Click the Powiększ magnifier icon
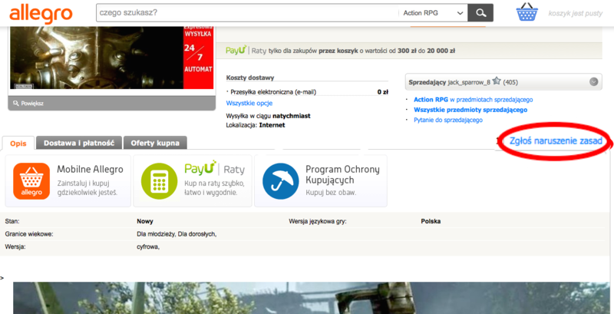Viewport: 614px width, 314px height. [16, 104]
